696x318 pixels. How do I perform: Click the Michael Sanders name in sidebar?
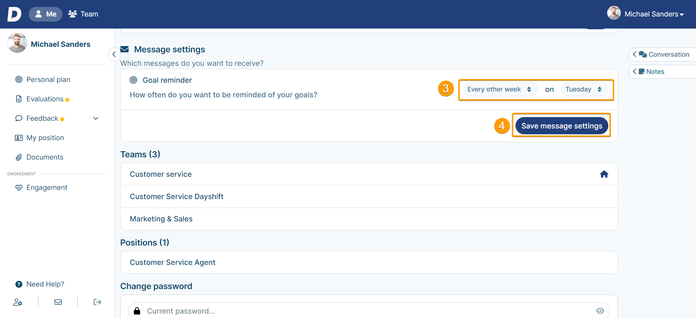61,44
